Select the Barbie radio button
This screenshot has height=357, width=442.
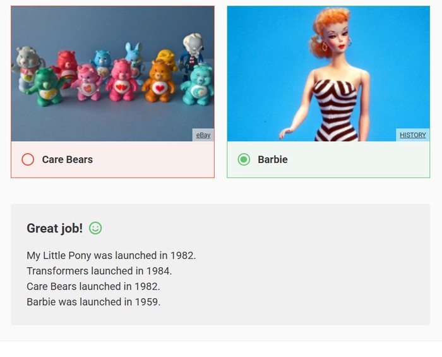[x=244, y=159]
